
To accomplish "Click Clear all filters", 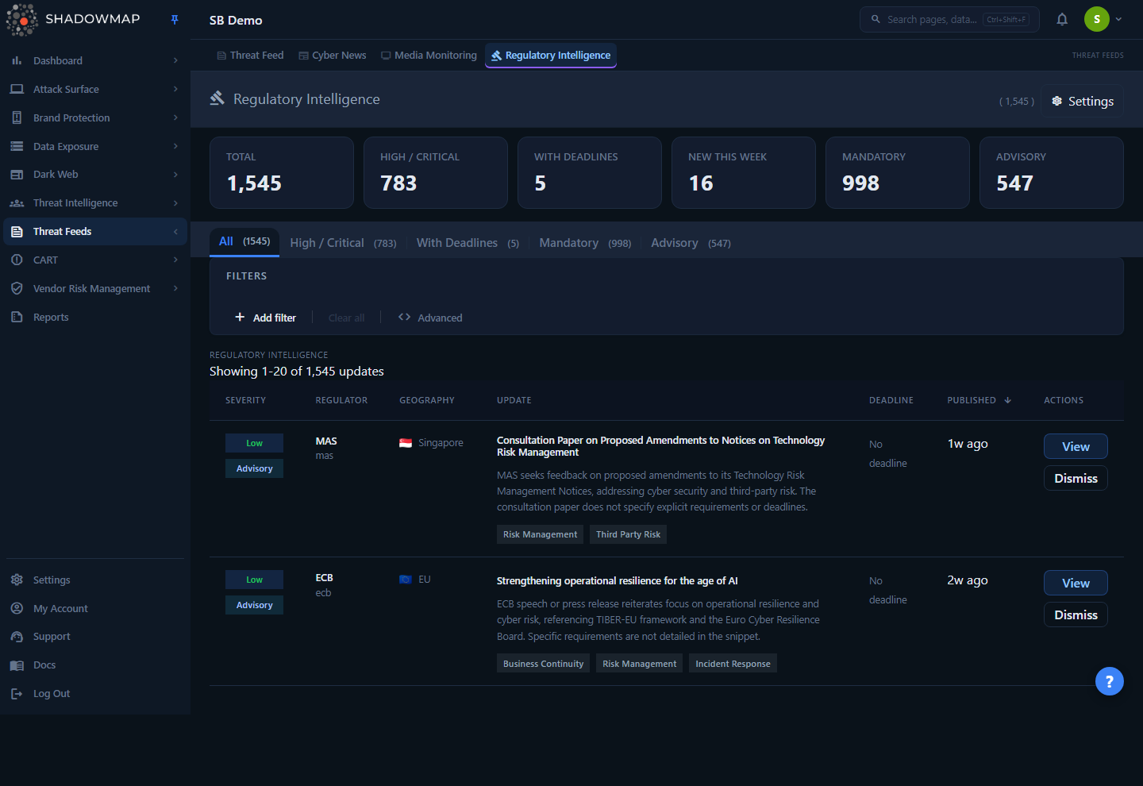I will (x=346, y=318).
